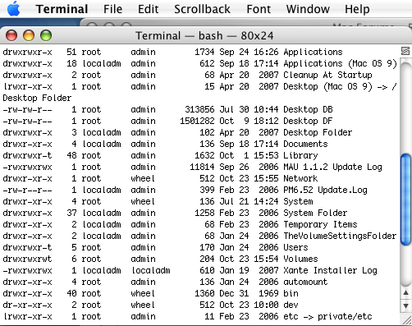Open the Terminal application menu
This screenshot has width=412, height=326.
pos(62,9)
